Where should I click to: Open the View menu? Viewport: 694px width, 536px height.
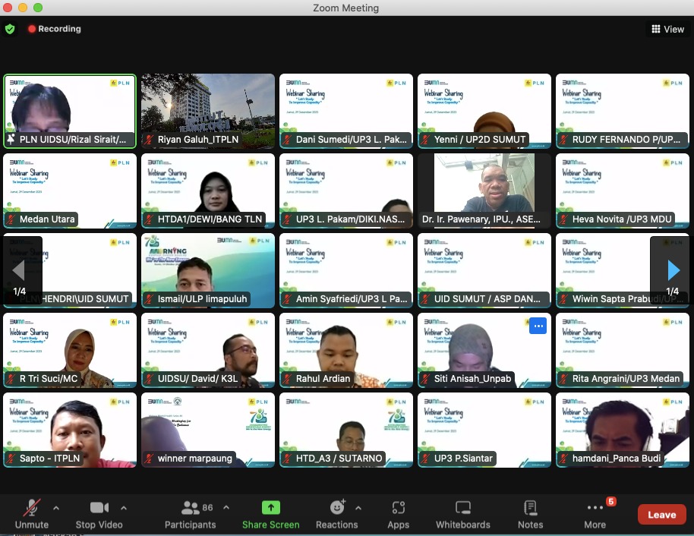[667, 29]
